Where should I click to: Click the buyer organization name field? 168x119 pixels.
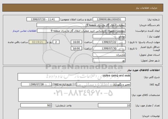pos(81,25)
